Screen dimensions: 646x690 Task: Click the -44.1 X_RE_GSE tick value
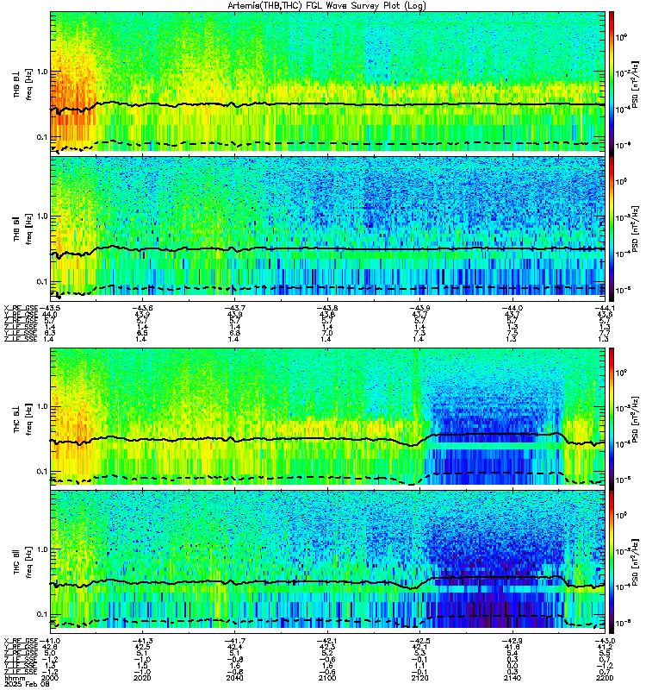[x=605, y=309]
